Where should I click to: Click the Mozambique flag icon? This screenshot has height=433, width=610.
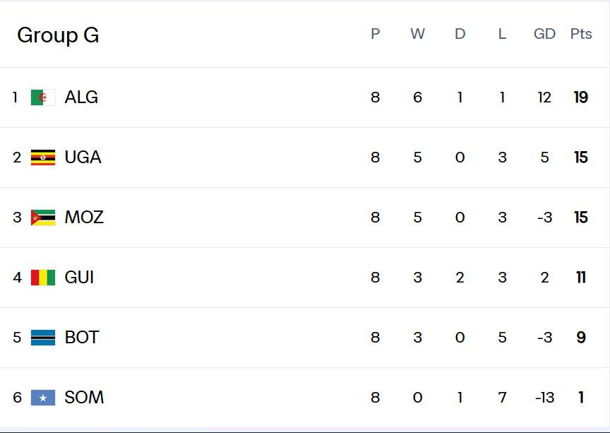coord(43,218)
